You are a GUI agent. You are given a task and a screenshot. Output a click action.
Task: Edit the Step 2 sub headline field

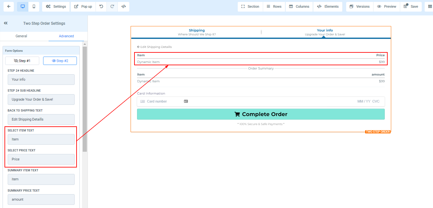tap(41, 99)
